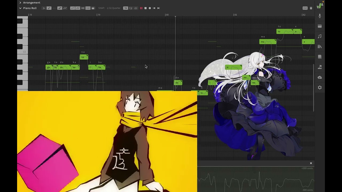Toggle the smooth pitch curve display button
342x192 pixels.
72,8
